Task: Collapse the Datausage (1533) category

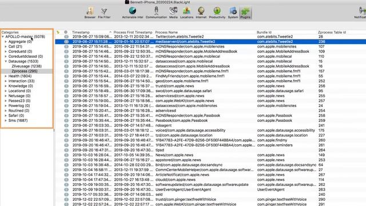Action: [x=6, y=61]
